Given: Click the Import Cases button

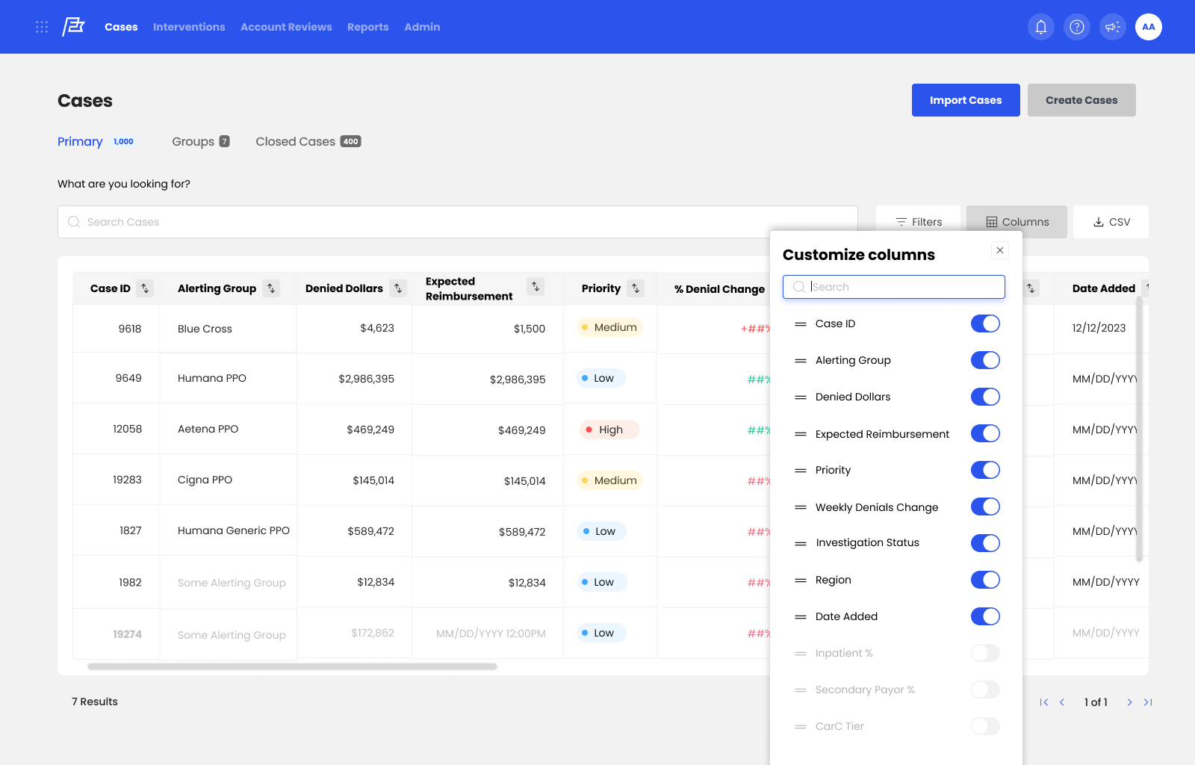Looking at the screenshot, I should [966, 100].
